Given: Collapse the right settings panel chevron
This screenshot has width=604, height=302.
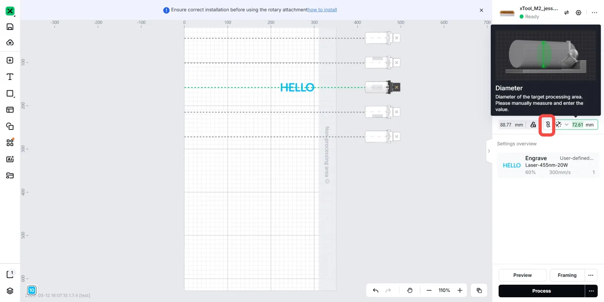Looking at the screenshot, I should click(x=489, y=151).
